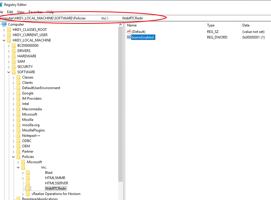Open the Edit menu

tap(10, 12)
